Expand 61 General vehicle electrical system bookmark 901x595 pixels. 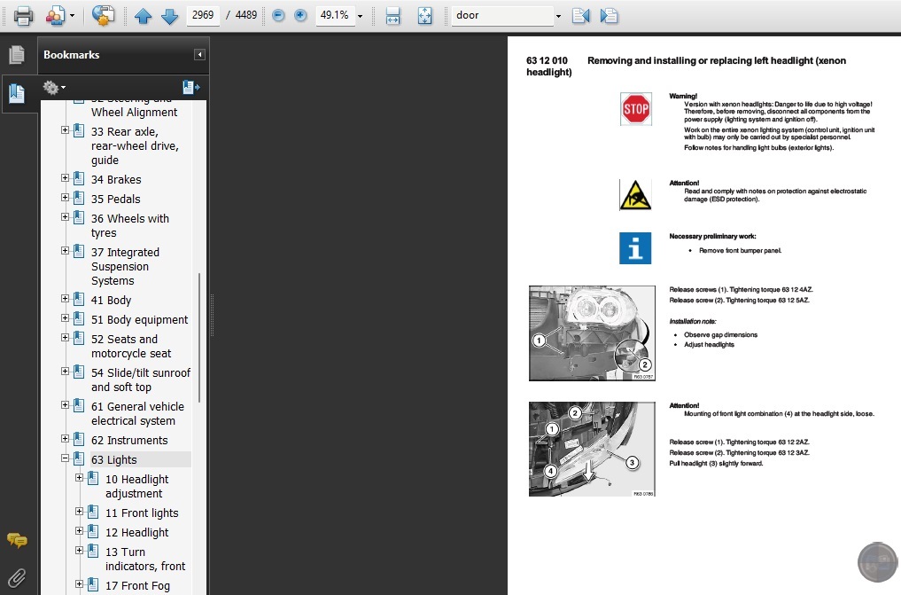(65, 405)
